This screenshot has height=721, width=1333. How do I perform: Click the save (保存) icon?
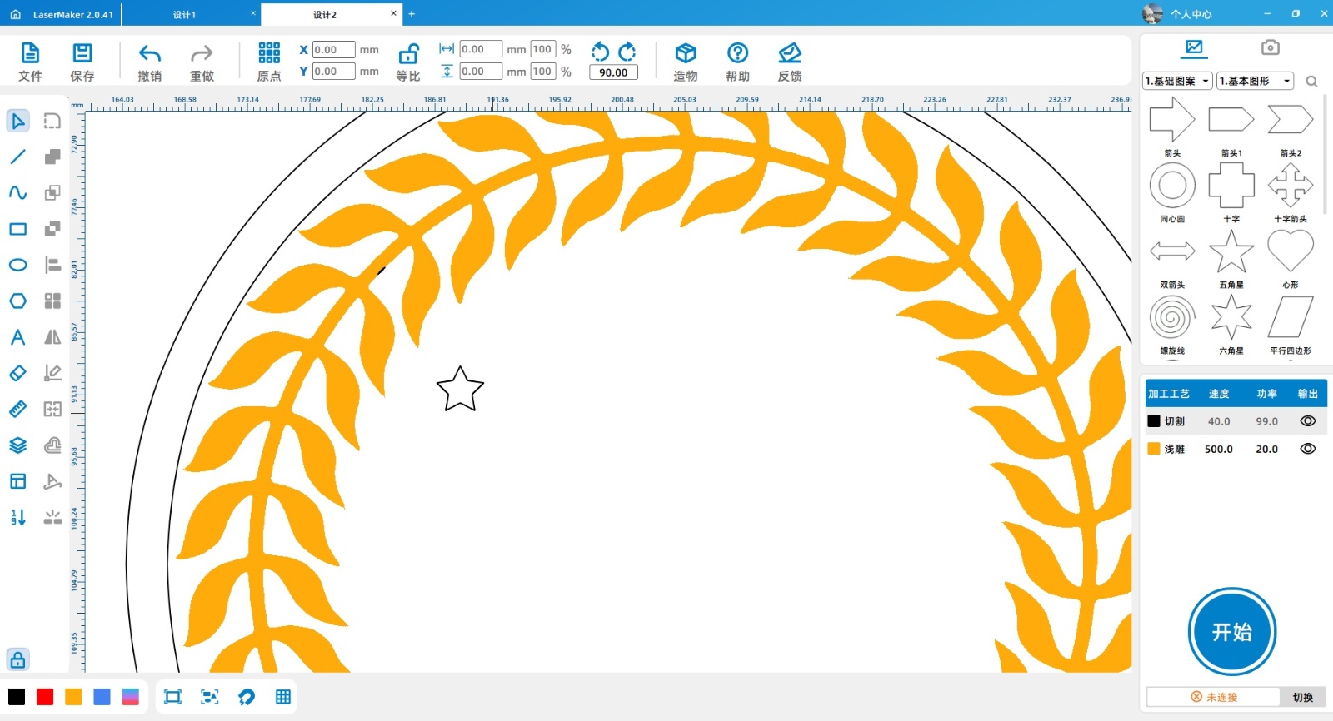point(82,54)
